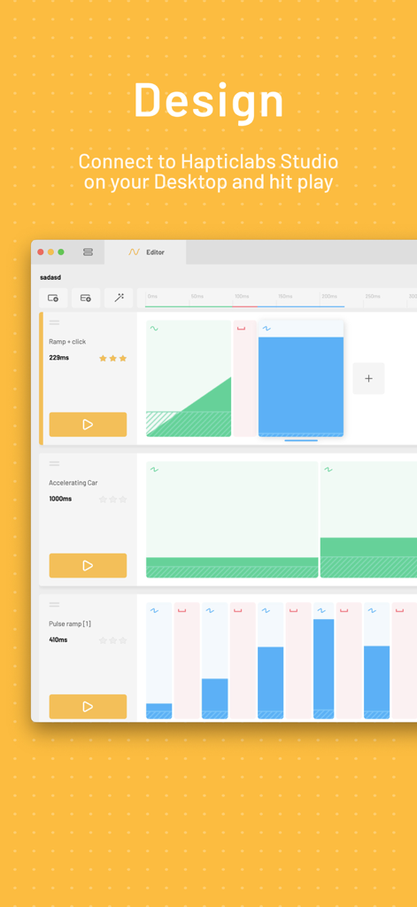
Task: Click wave icon above tallest Pulse ramp block
Action: pos(321,611)
